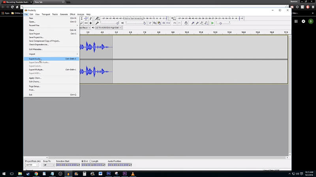Click the Audio Position time field
316x177 pixels.
coord(119,165)
